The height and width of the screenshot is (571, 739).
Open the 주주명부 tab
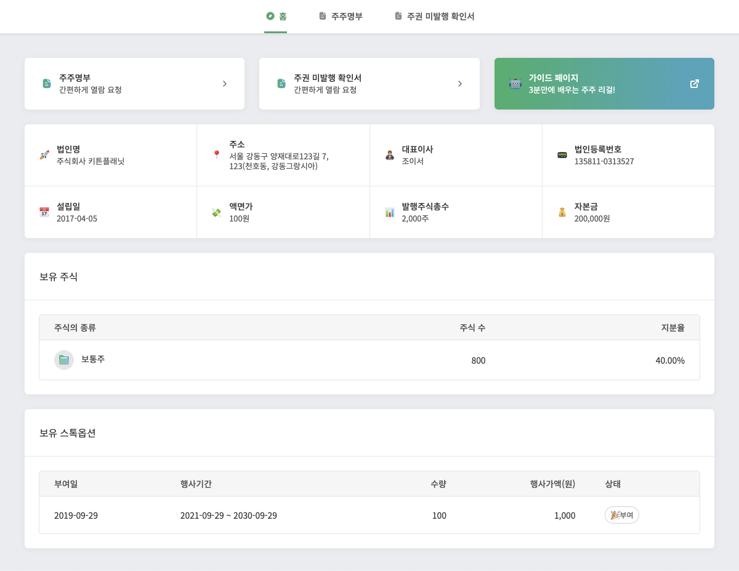[341, 16]
